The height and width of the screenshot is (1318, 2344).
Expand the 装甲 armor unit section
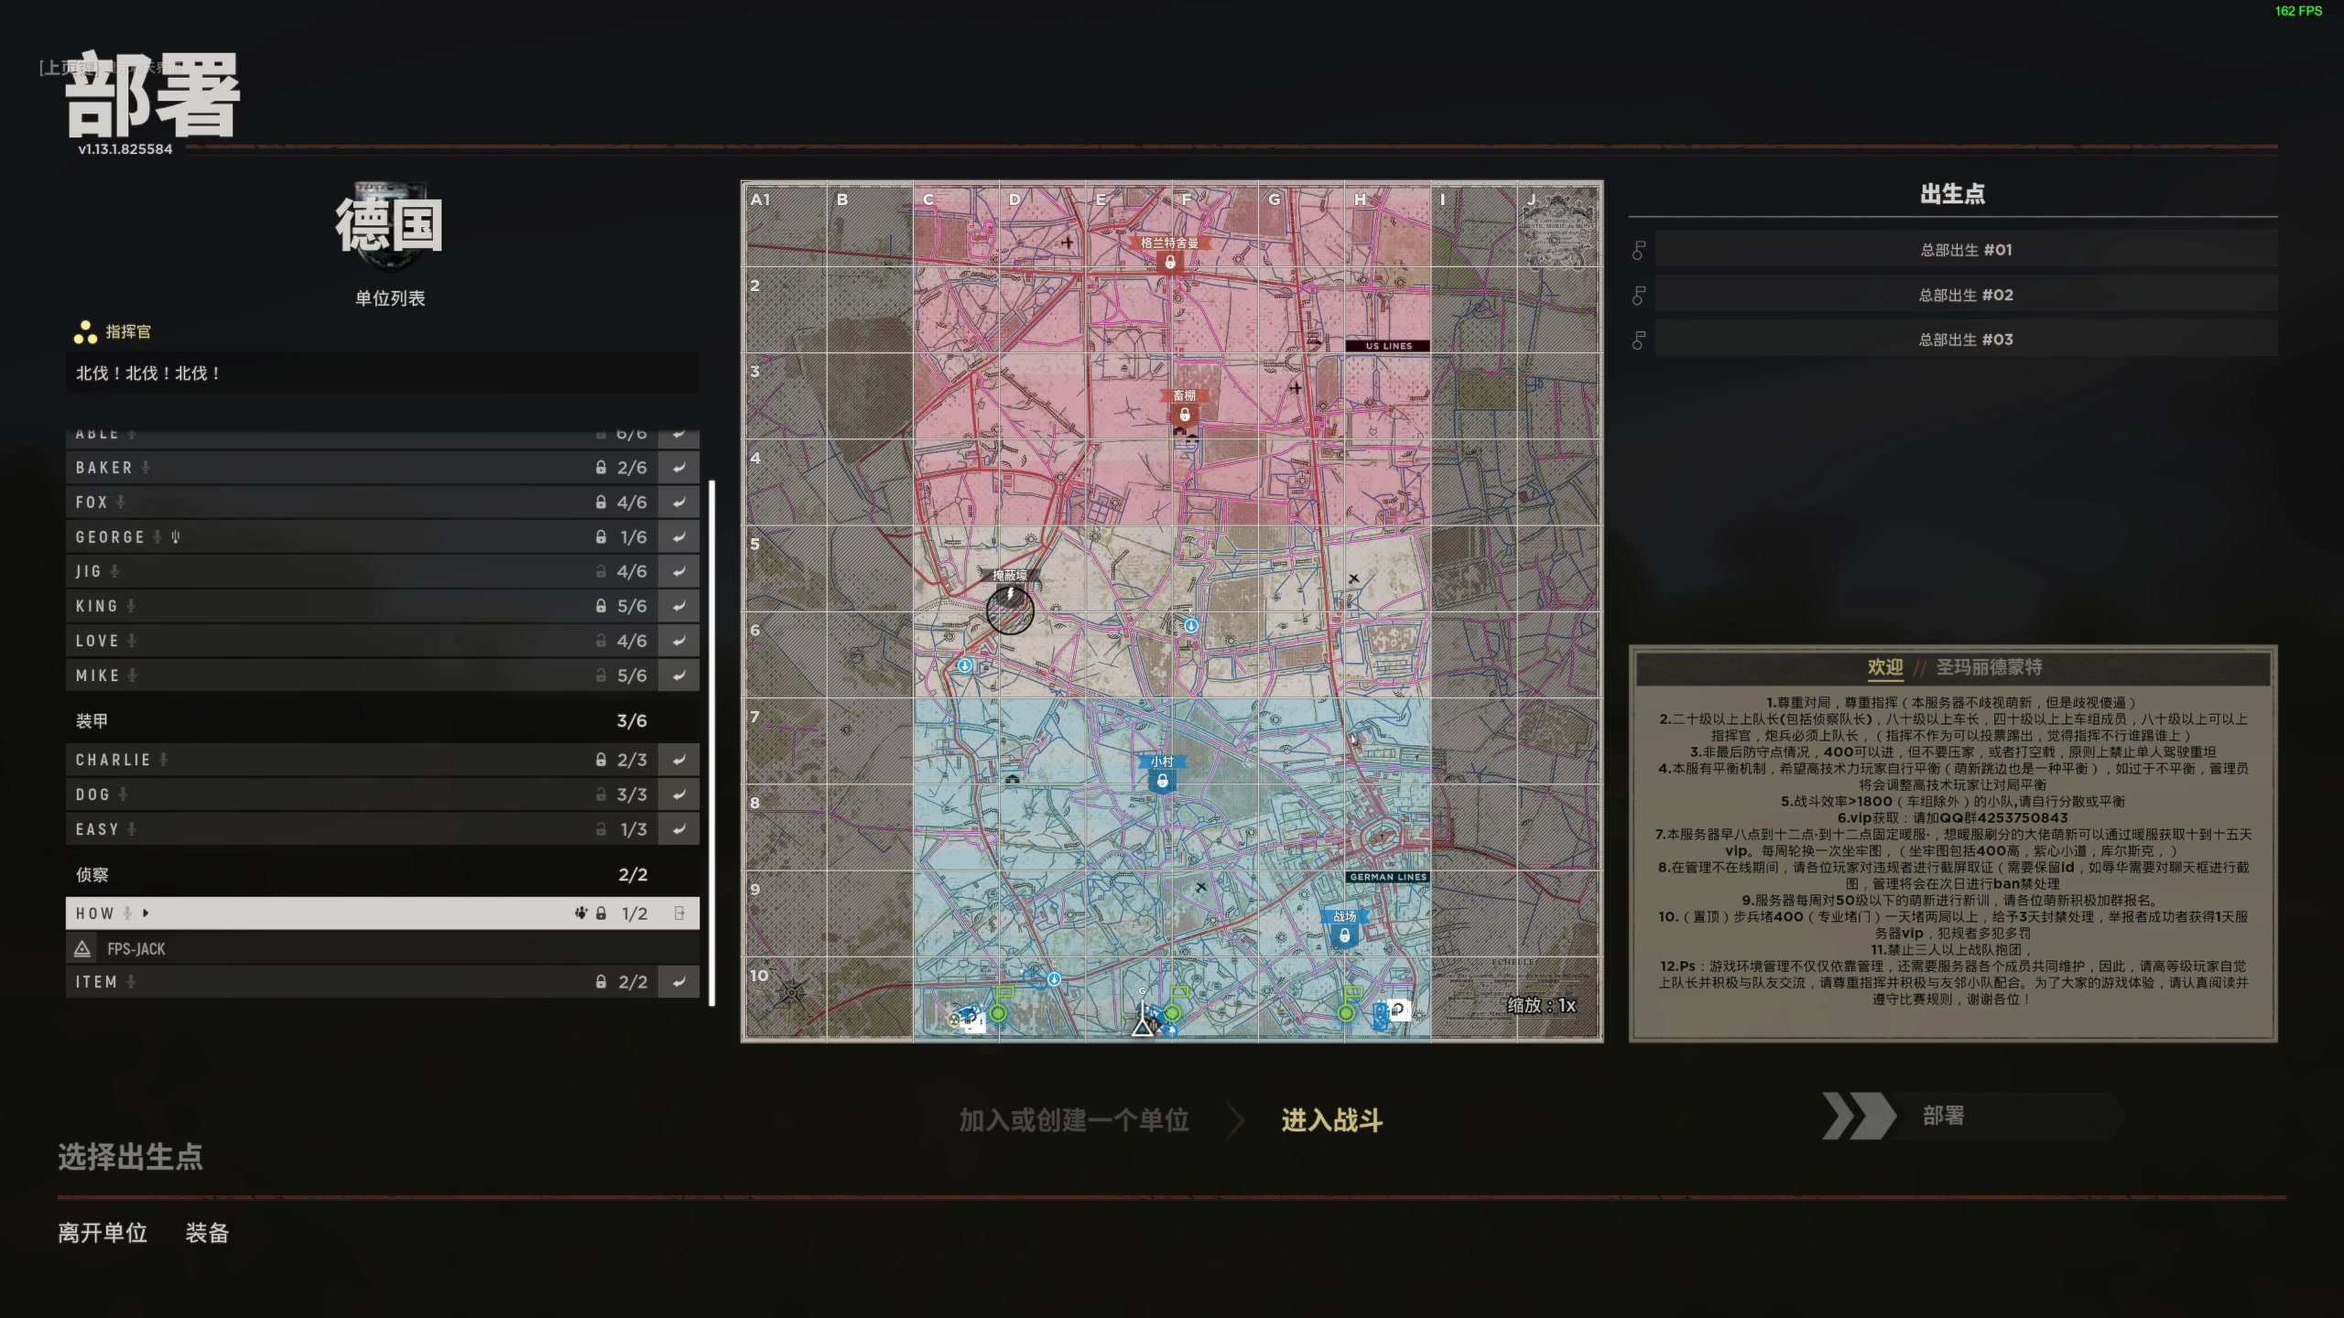tap(92, 721)
